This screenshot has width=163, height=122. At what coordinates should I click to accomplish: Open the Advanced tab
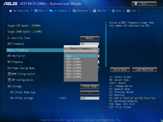80,11
